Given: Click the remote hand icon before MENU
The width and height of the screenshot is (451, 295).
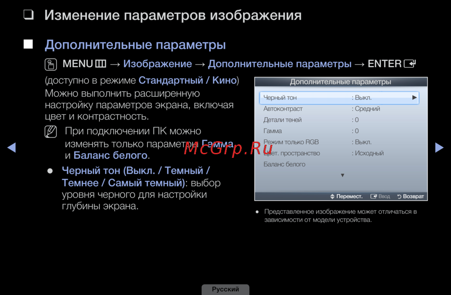Looking at the screenshot, I should click(51, 64).
